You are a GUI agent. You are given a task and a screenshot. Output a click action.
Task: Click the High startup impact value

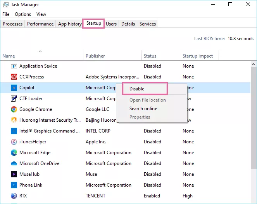[x=188, y=196]
